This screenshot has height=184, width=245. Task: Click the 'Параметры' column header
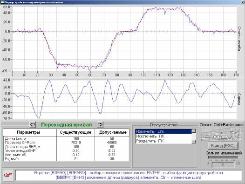coord(28,132)
